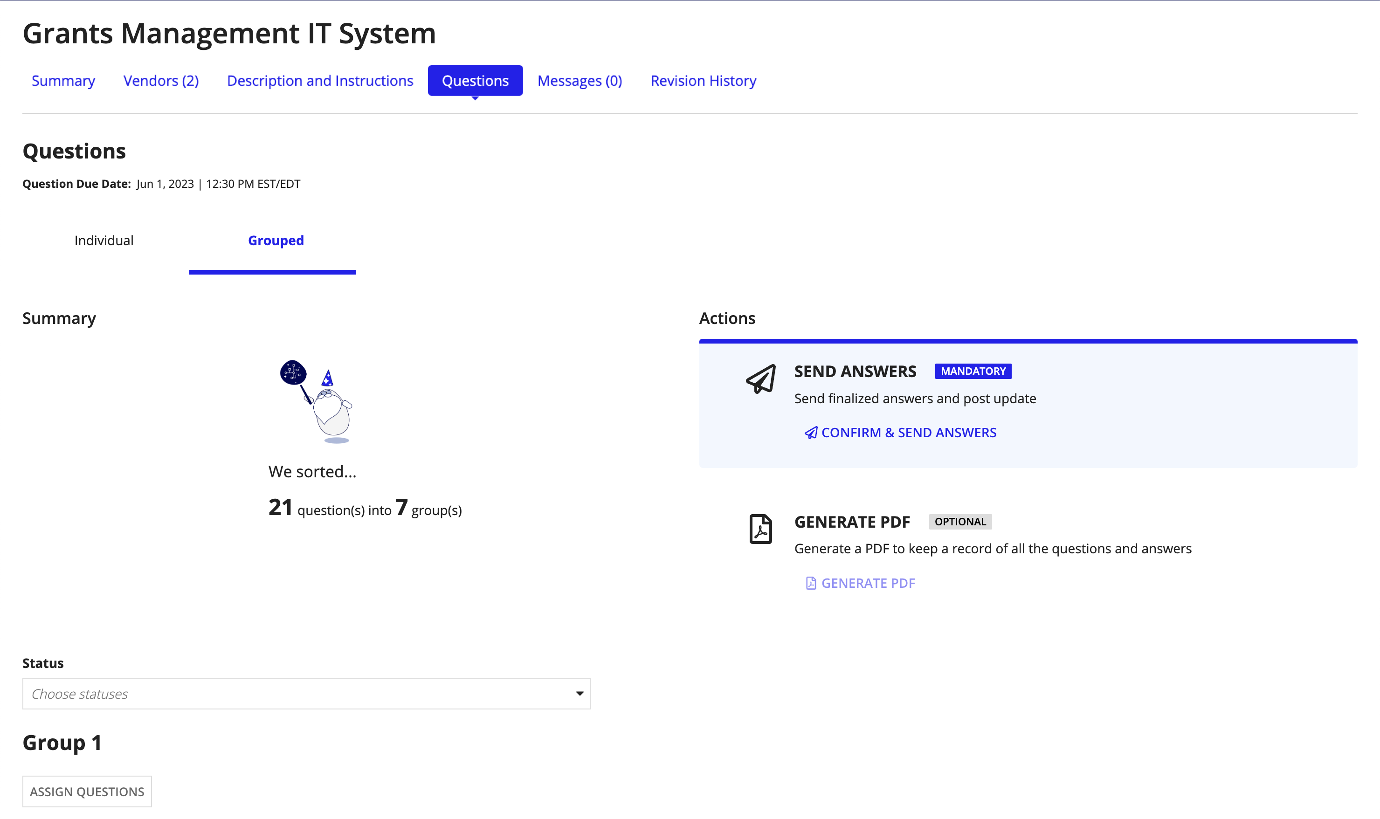Viewport: 1380px width, 819px height.
Task: Click the Generate PDF link
Action: pyautogui.click(x=860, y=583)
